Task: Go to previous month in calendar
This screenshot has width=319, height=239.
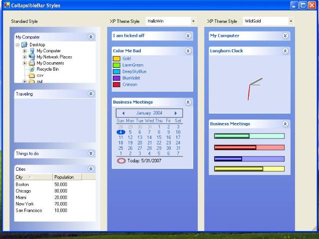Action: click(123, 113)
